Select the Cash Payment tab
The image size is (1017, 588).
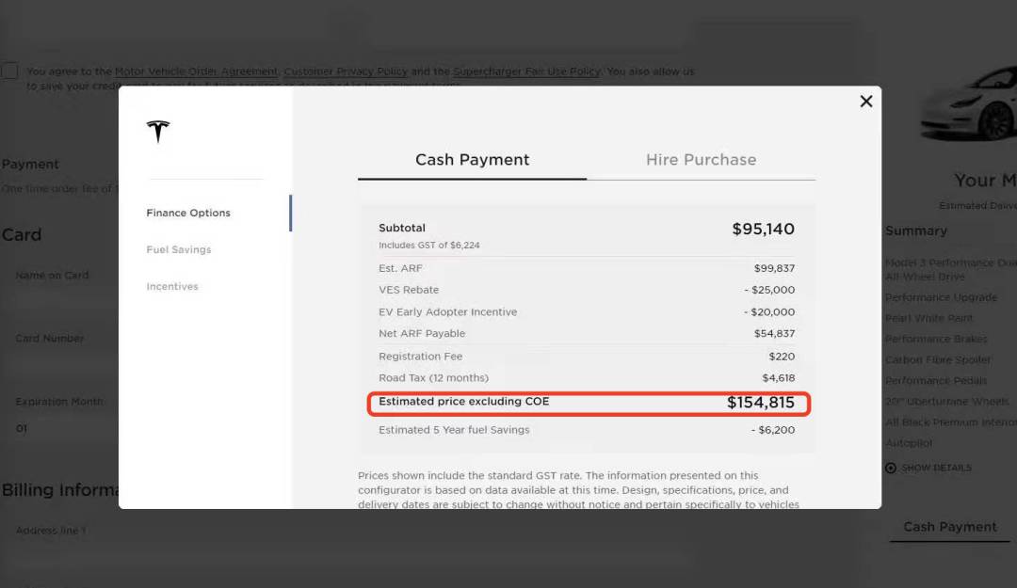click(472, 160)
